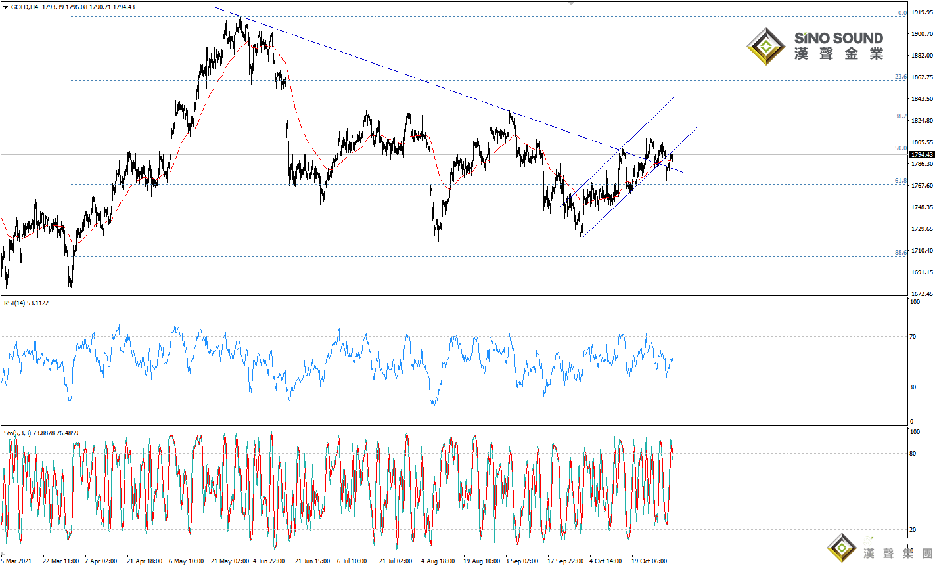The width and height of the screenshot is (935, 566).
Task: Click the gray chart shift marker at top
Action: click(x=571, y=3)
